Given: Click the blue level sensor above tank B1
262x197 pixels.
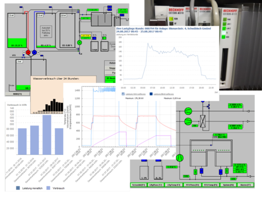Looking at the screenshot, I should point(21,7).
